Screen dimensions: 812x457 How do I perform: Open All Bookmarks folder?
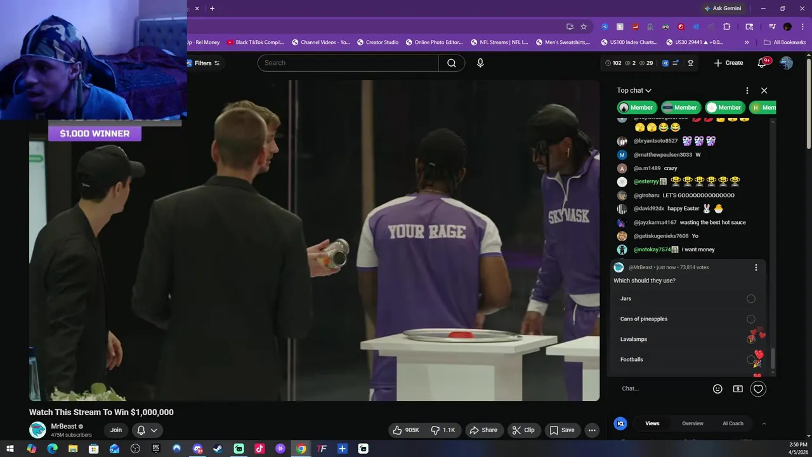785,43
